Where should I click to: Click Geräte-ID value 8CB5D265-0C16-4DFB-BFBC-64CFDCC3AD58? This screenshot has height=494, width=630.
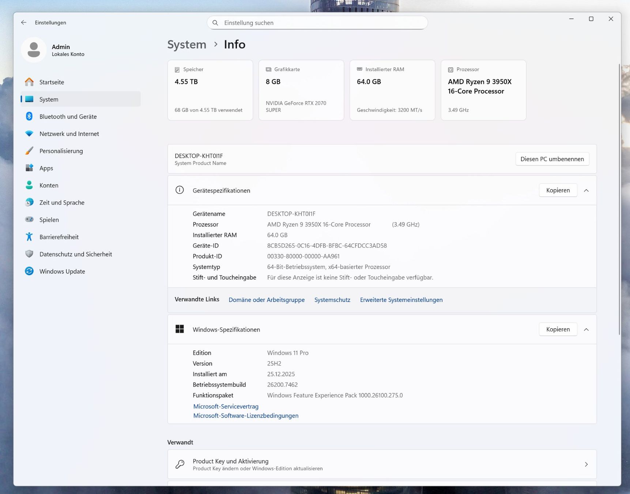(x=327, y=246)
